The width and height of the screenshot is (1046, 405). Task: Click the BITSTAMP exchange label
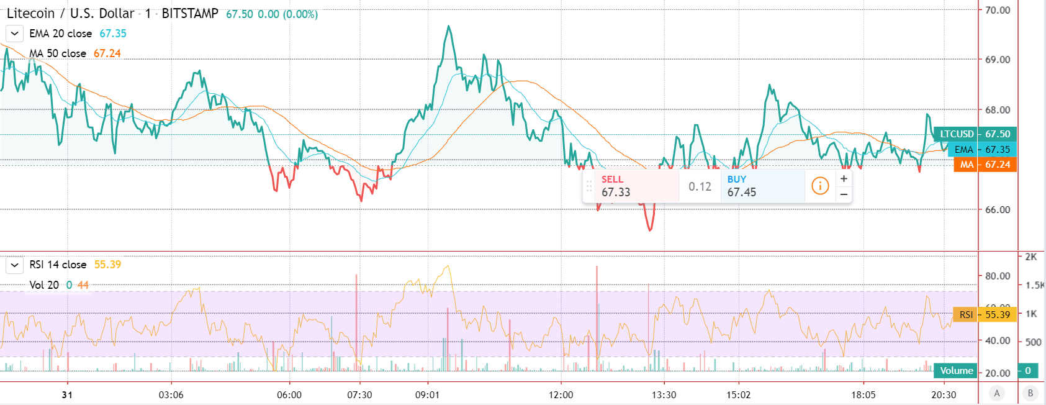[x=190, y=13]
